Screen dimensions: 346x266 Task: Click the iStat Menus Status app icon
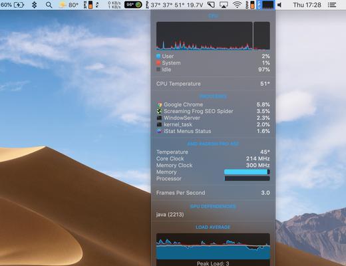pos(159,131)
